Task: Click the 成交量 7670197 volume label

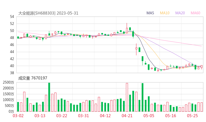Action: point(33,78)
